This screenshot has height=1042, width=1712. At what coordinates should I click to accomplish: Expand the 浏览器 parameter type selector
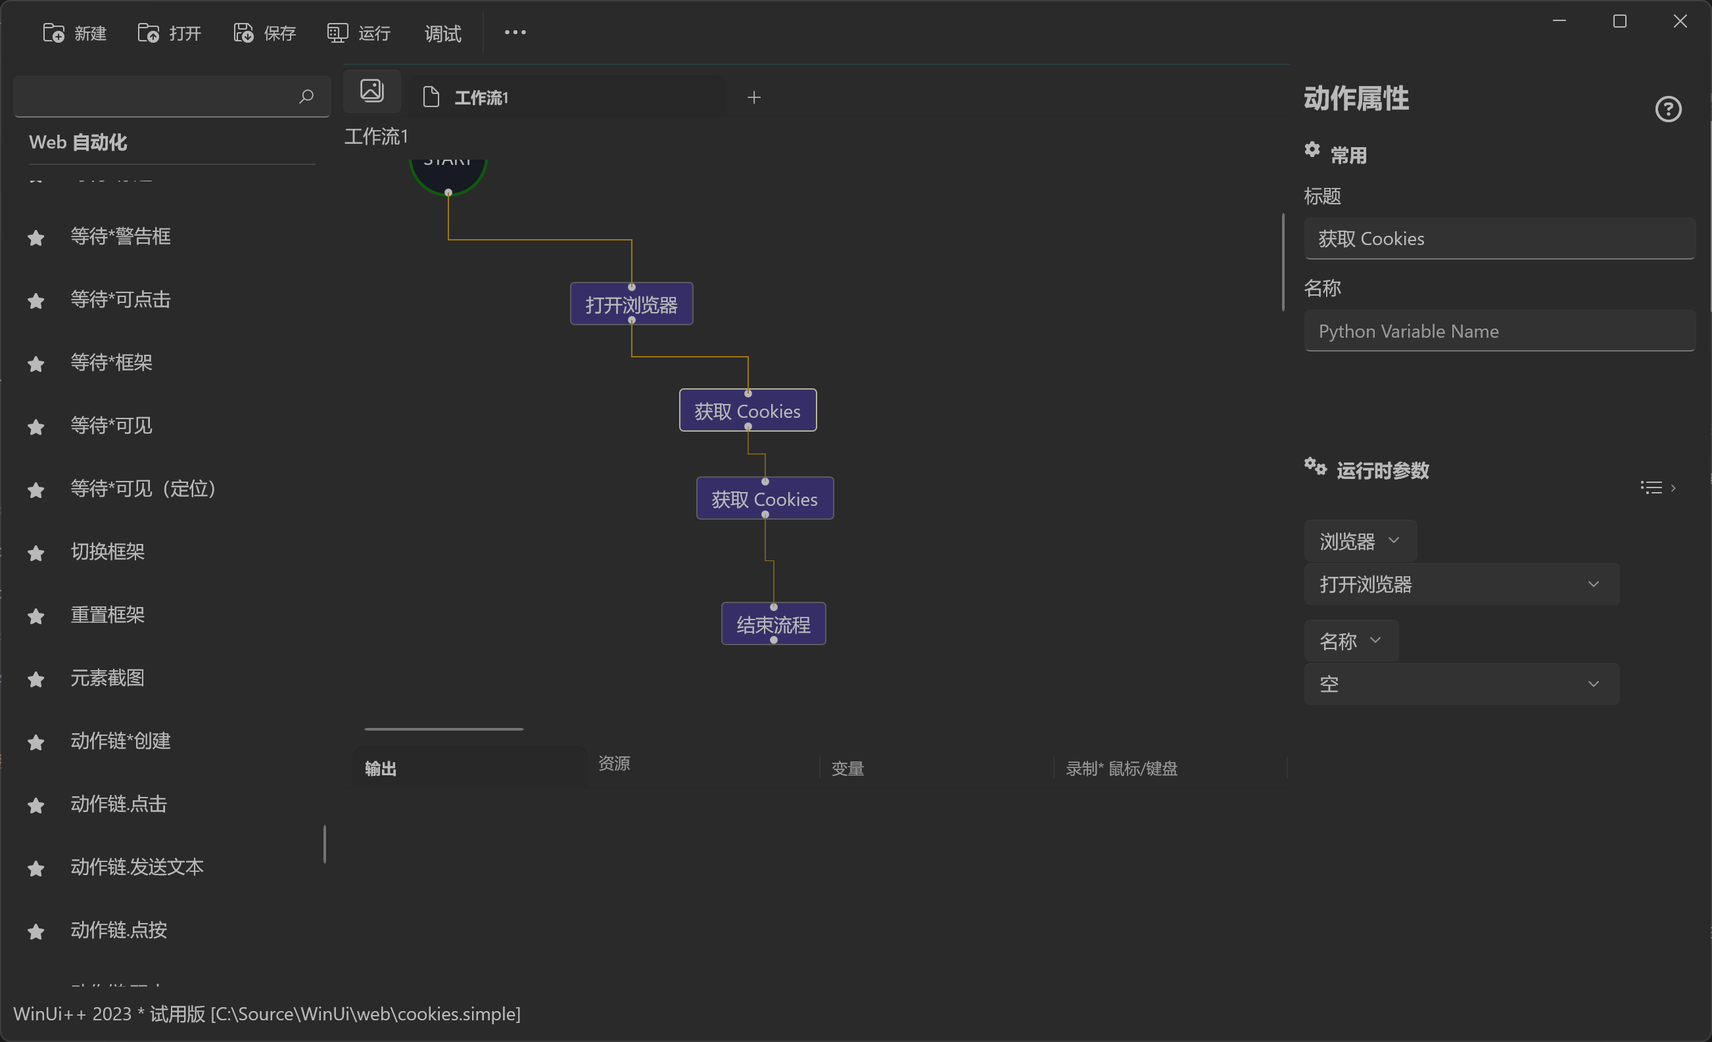tap(1360, 541)
